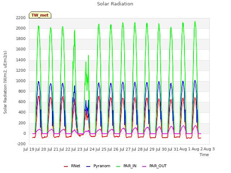
Task: Click the Aug 3 x-axis date label
Action: pos(209,149)
